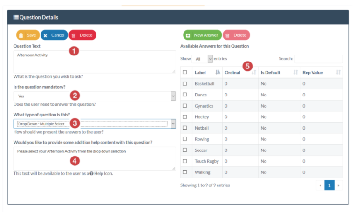Check the Soccer row checkbox
Screen dimensions: 355x212
185,150
